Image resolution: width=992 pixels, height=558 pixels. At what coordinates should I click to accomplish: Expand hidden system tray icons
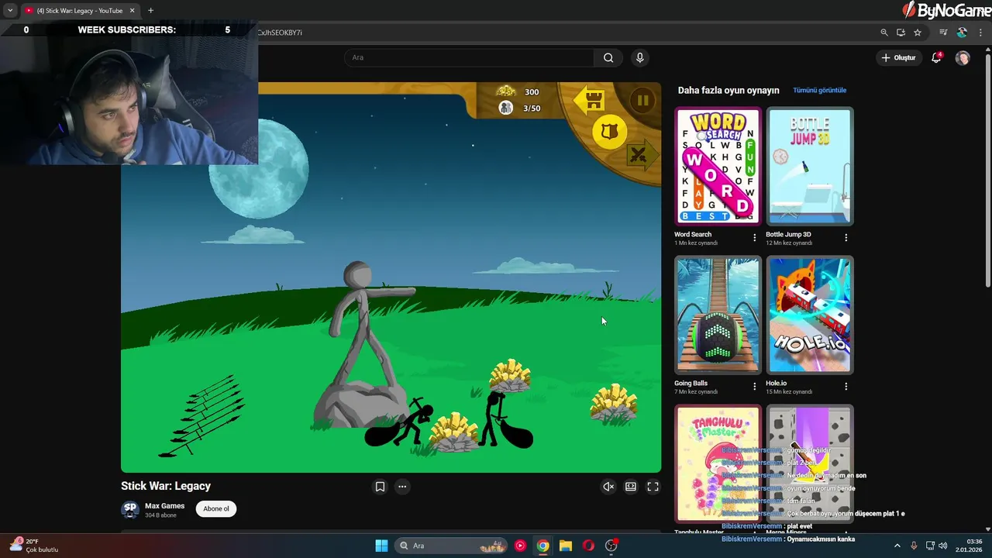pos(897,546)
